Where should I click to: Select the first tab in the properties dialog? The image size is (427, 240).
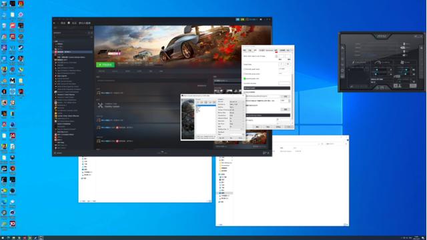(245, 51)
